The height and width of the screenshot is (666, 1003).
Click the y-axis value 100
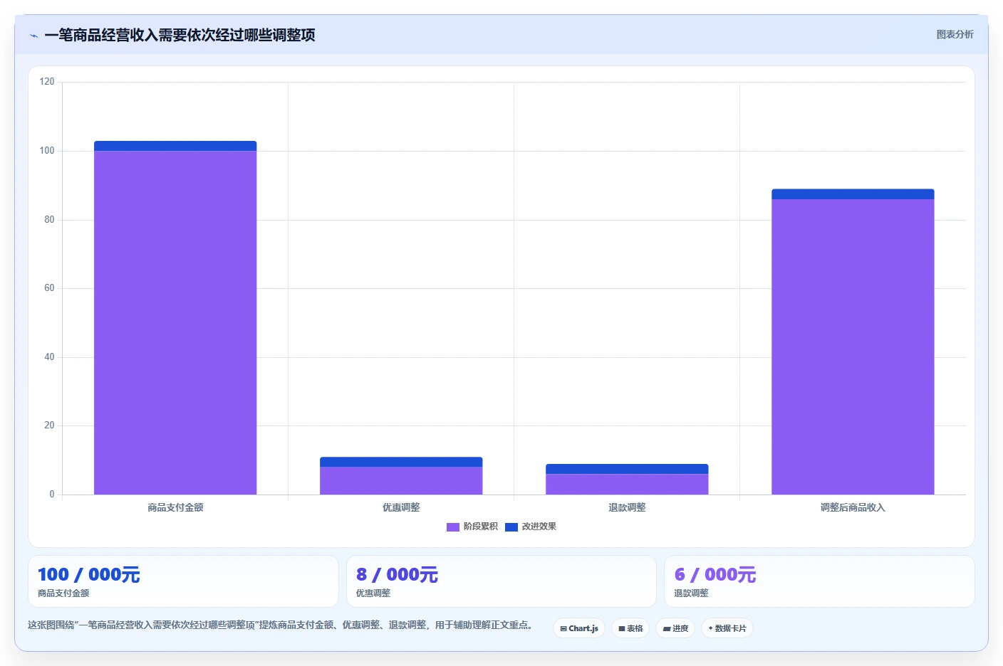(47, 151)
